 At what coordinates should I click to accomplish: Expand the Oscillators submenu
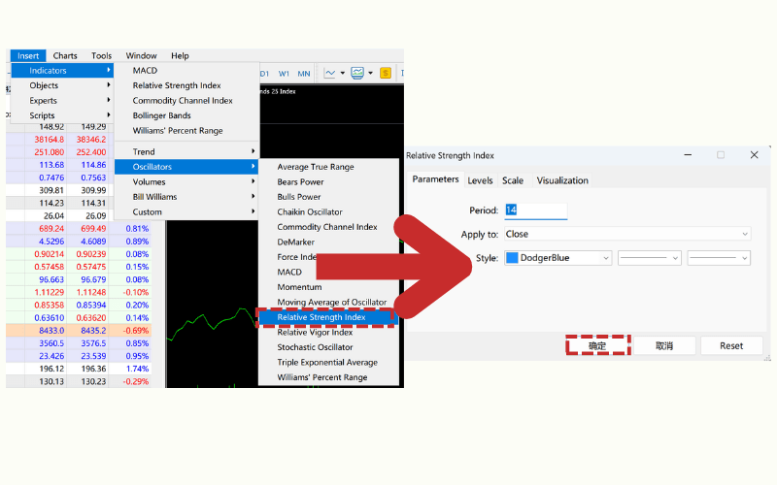pos(186,167)
